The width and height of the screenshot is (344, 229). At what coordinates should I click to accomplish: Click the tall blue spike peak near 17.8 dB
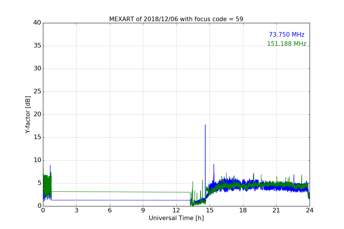[x=205, y=125]
